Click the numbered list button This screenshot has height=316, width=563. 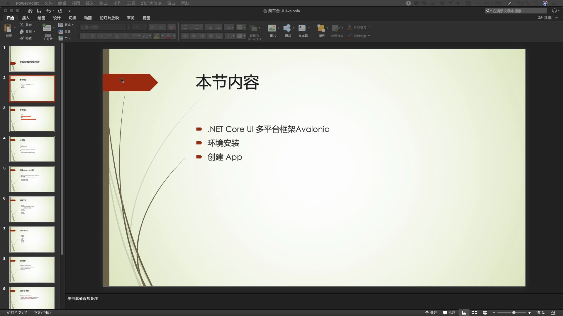pos(197,27)
